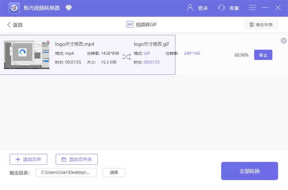The height and width of the screenshot is (190, 288).
Task: Clear the list with 清空列表 button
Action: [261, 25]
